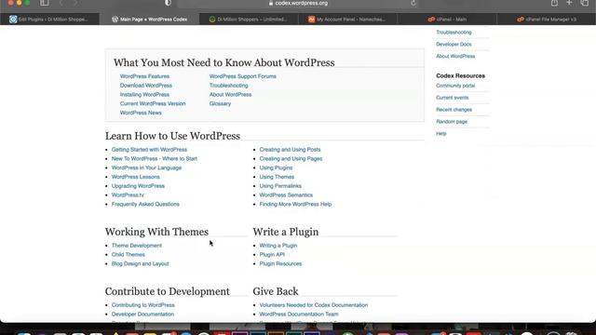Open Volunteers Needed for Codex Documentation
Image resolution: width=596 pixels, height=335 pixels.
point(314,305)
